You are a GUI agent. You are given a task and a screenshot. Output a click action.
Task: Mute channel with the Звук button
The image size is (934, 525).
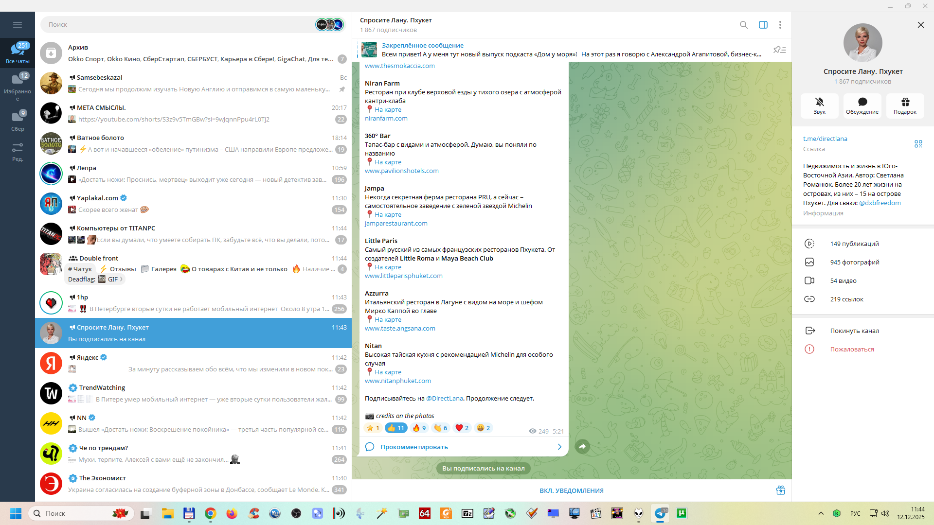tap(819, 105)
